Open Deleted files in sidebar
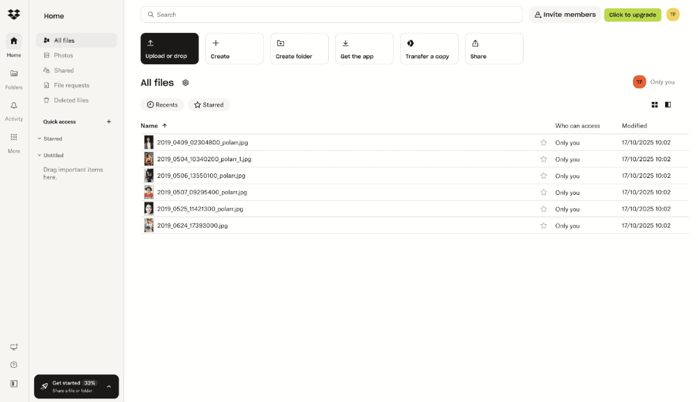Image resolution: width=698 pixels, height=402 pixels. [71, 100]
